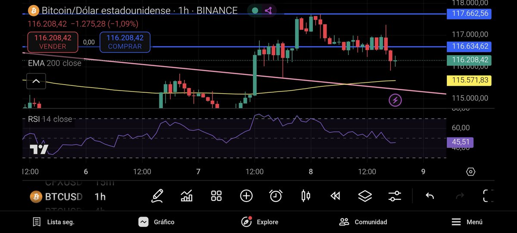Open the indicators chart icon
Image resolution: width=517 pixels, height=233 pixels.
187,196
